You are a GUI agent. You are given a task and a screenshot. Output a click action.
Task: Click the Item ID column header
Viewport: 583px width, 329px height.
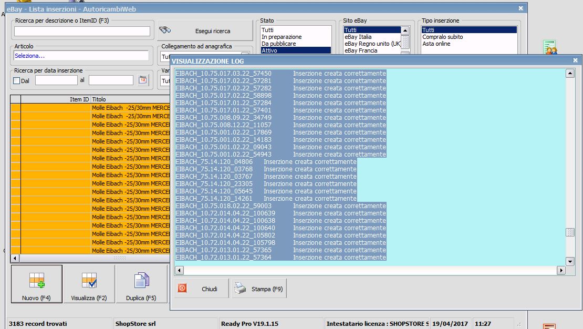pos(56,99)
